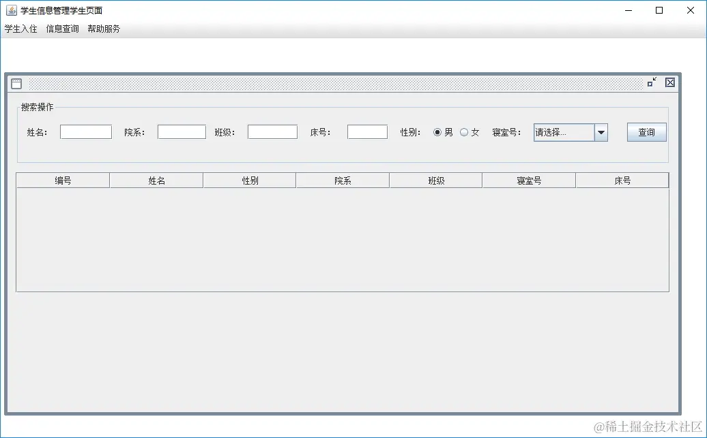The width and height of the screenshot is (707, 438).
Task: Open the 信息查询 menu
Action: click(62, 29)
